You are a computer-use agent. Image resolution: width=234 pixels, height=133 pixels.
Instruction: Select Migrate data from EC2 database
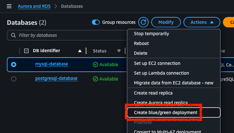174,83
